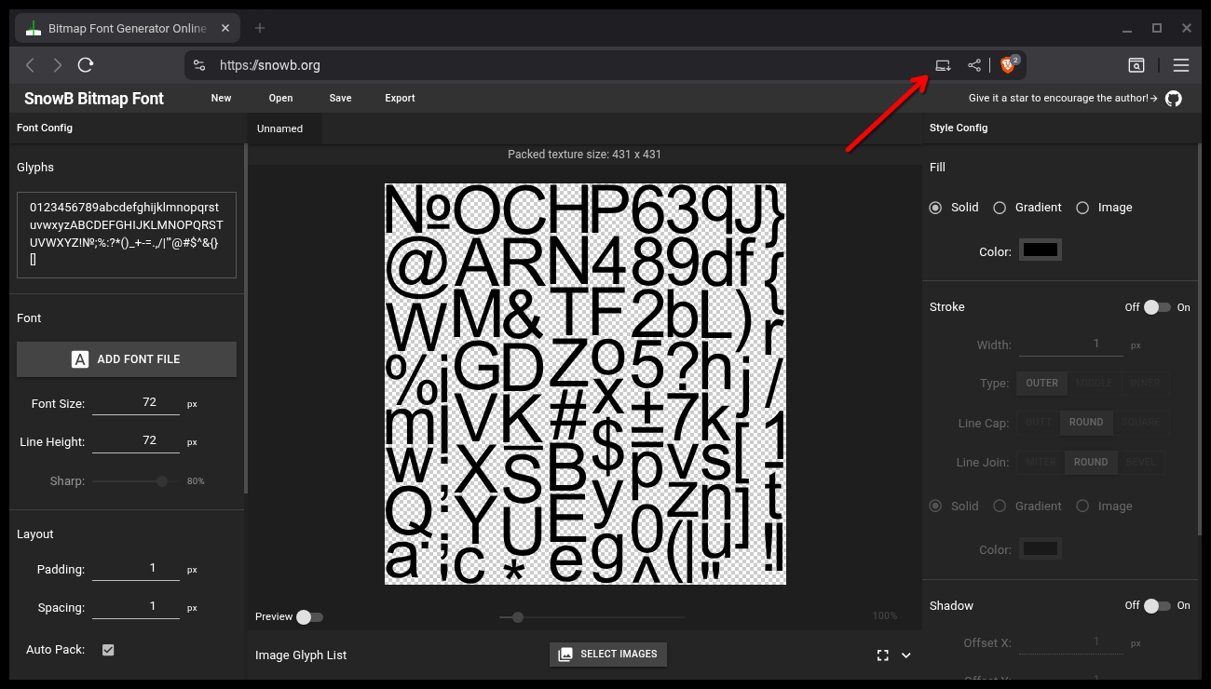
Task: Click the fullscreen icon in Image Glyph List
Action: click(x=882, y=655)
